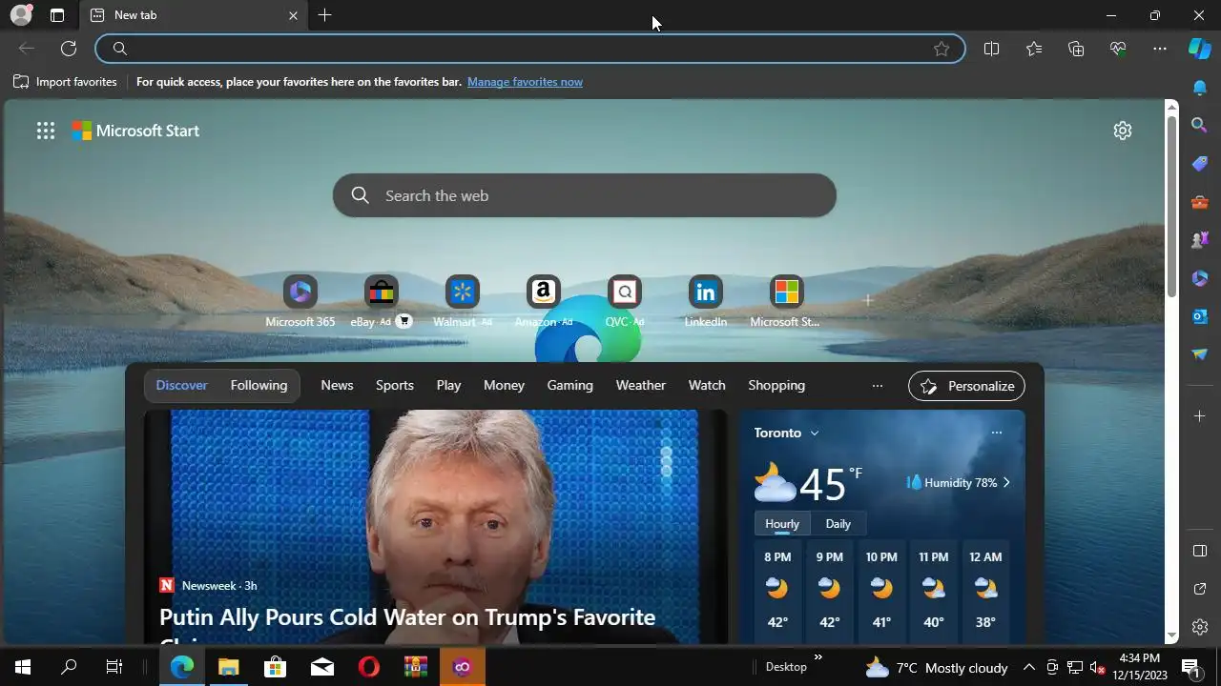Open the Edge profile icon

coord(21,15)
